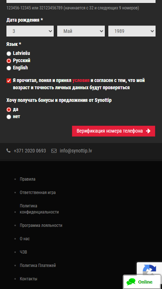This screenshot has height=289, width=162.
Task: Select "да" for bonuses and offers
Action: [9, 110]
